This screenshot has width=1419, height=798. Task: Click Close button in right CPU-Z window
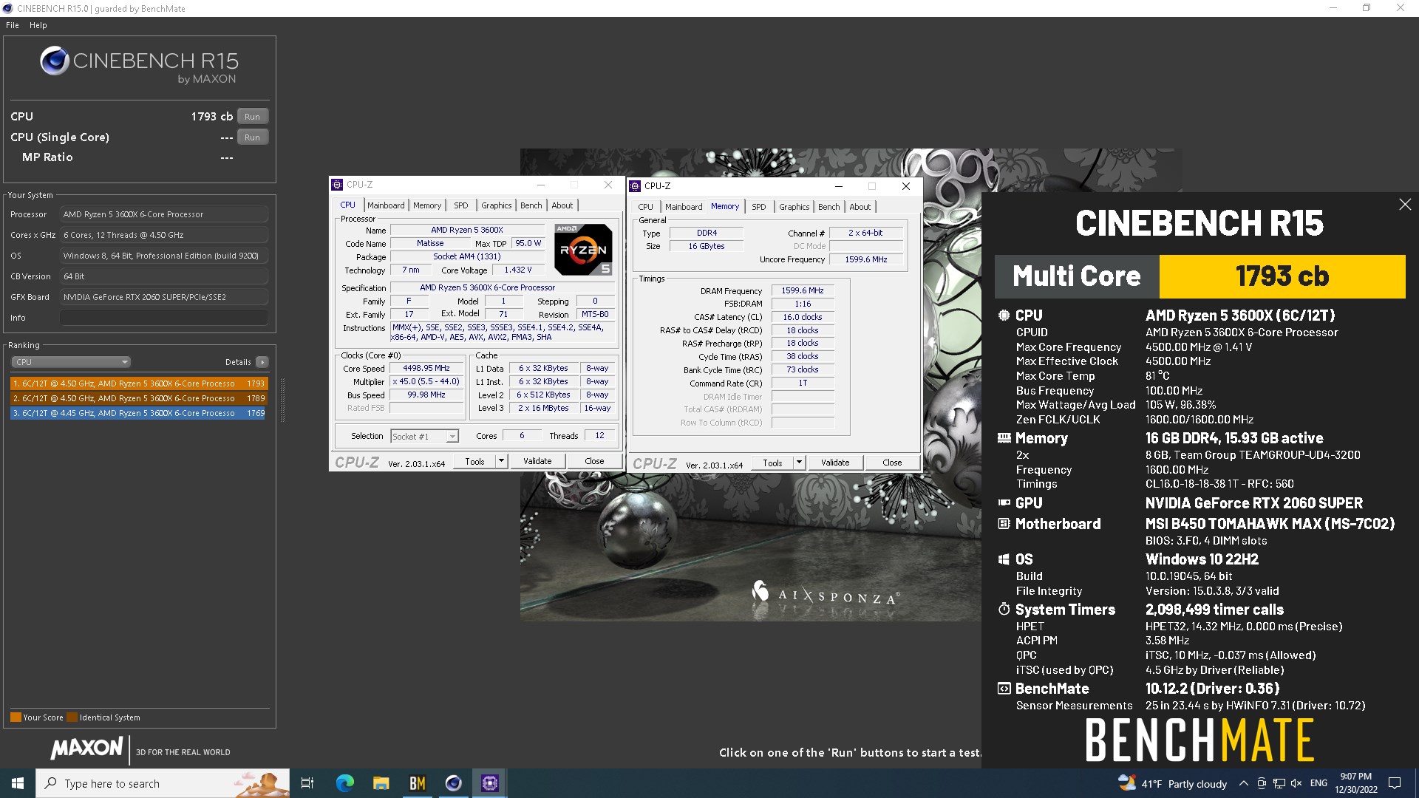click(x=892, y=463)
